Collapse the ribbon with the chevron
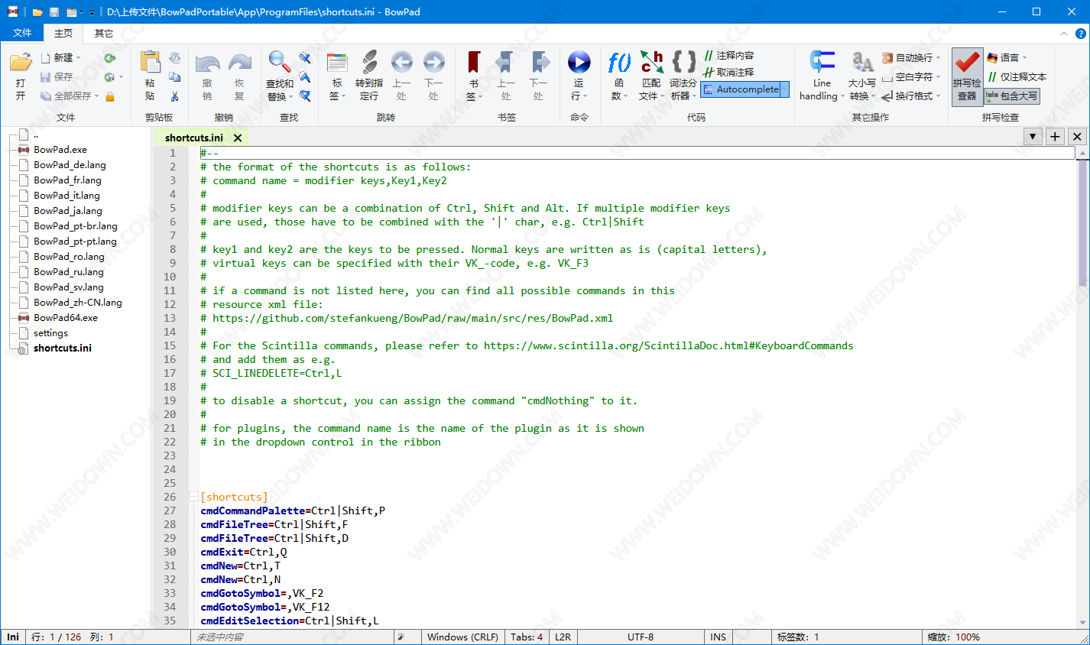 tap(1063, 34)
